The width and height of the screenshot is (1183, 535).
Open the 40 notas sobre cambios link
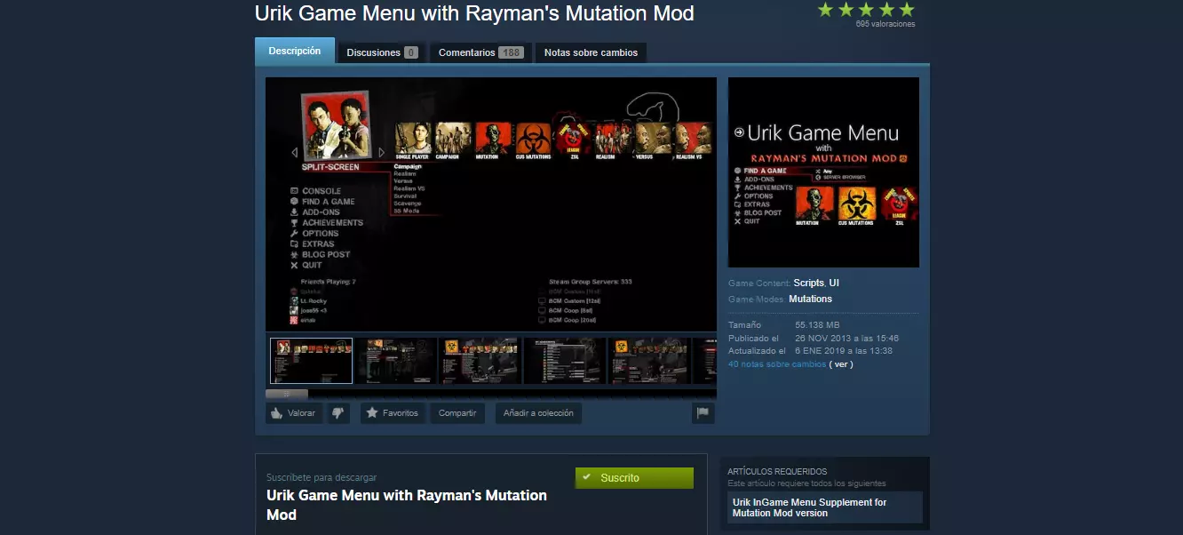tap(777, 364)
